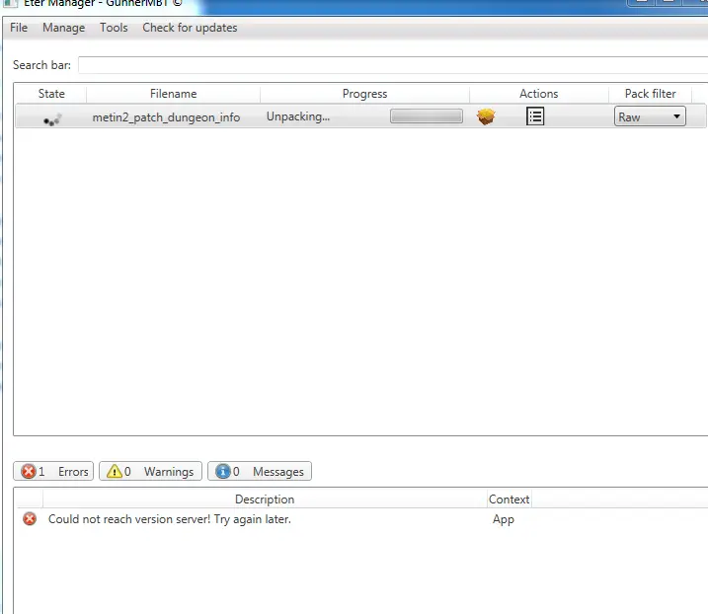Image resolution: width=708 pixels, height=614 pixels.
Task: Click the Description column header in log
Action: (x=265, y=499)
